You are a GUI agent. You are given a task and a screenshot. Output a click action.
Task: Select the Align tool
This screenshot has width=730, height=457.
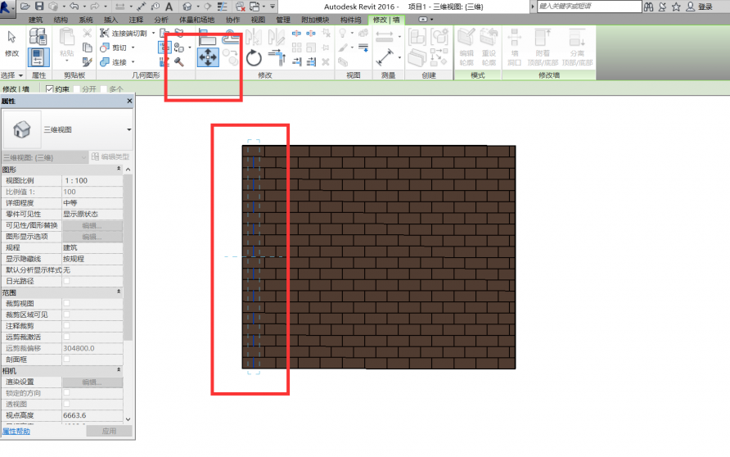tap(206, 37)
